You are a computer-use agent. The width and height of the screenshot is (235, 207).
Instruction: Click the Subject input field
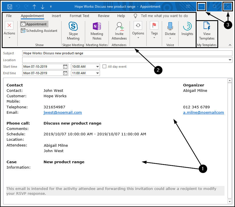click(x=127, y=53)
